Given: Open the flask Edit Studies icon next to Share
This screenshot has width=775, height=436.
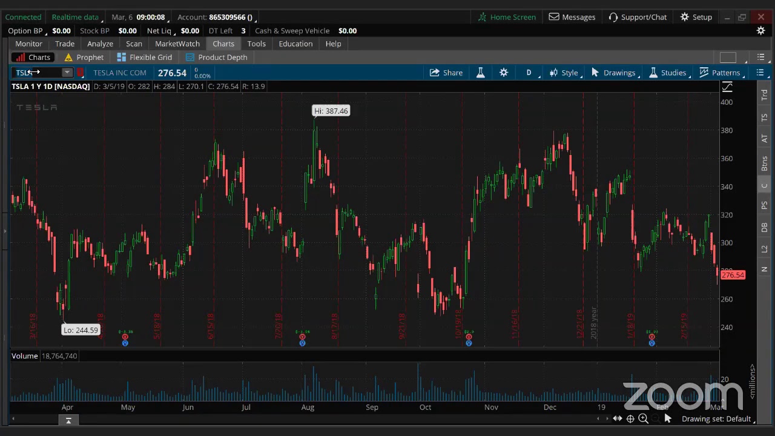Looking at the screenshot, I should tap(480, 73).
